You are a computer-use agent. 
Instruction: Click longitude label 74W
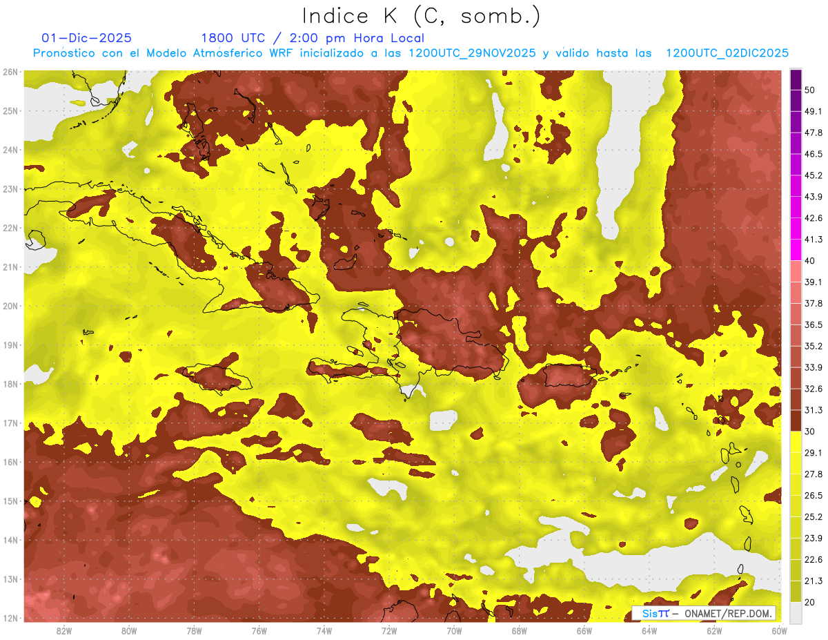(324, 630)
